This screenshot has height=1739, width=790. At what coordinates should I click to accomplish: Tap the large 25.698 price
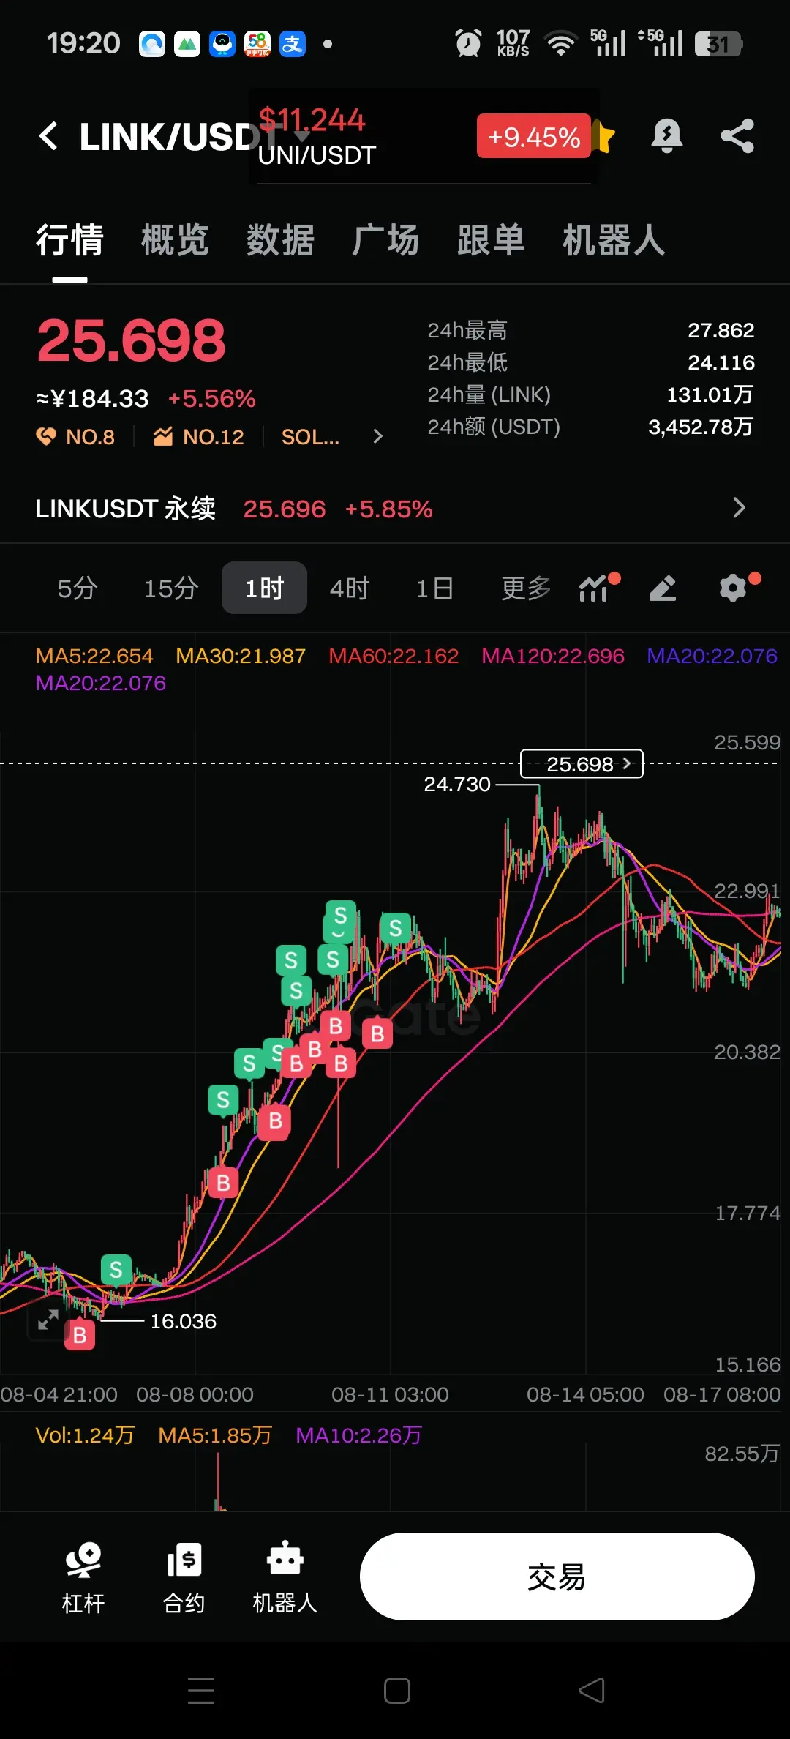click(x=132, y=341)
